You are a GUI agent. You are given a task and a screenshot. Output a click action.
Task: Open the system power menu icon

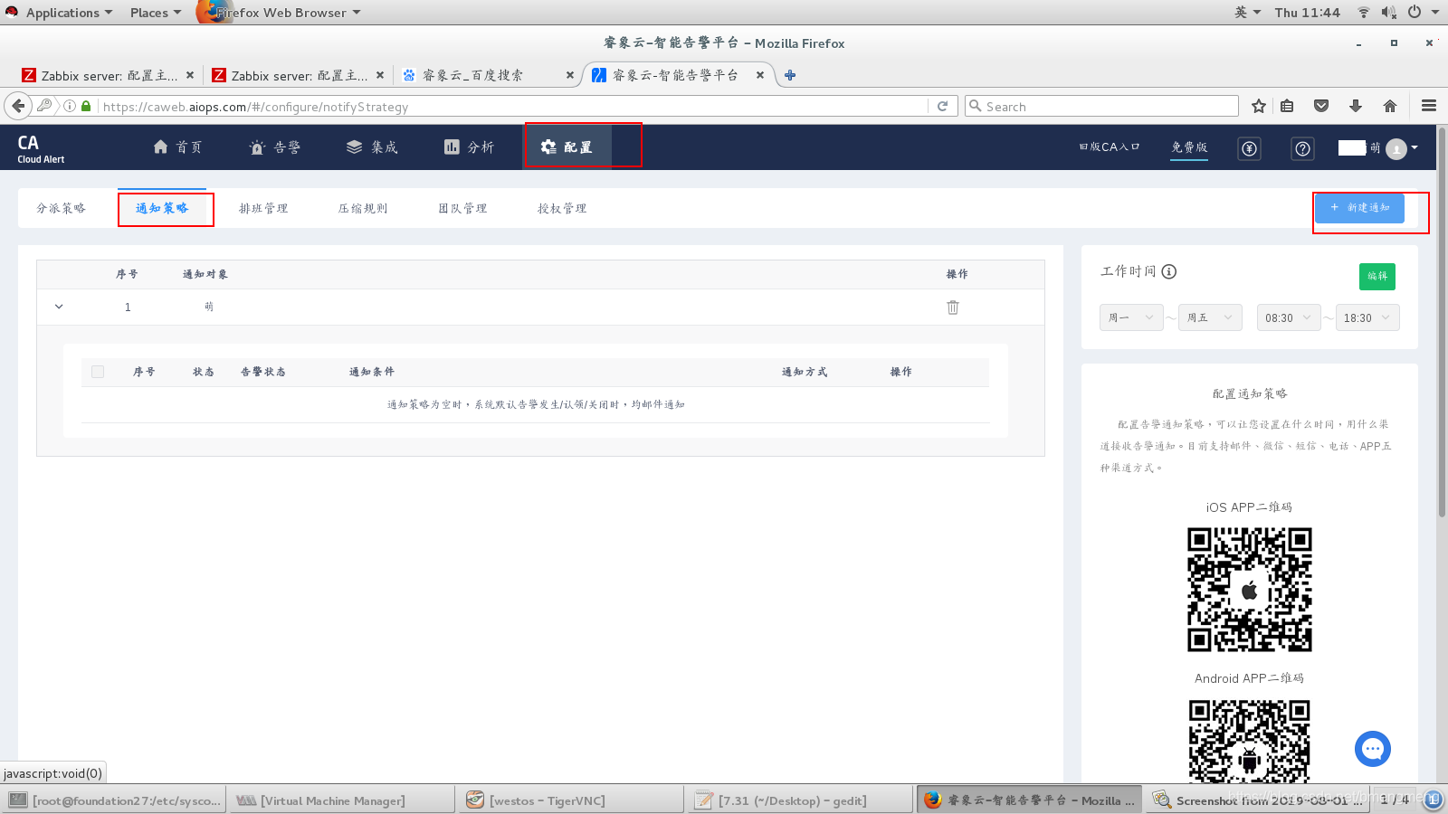coord(1414,13)
